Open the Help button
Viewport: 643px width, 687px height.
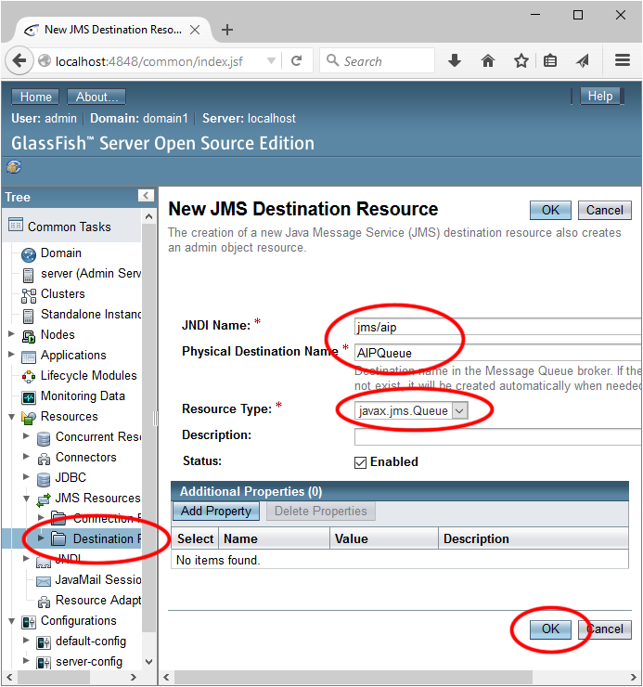click(x=600, y=96)
